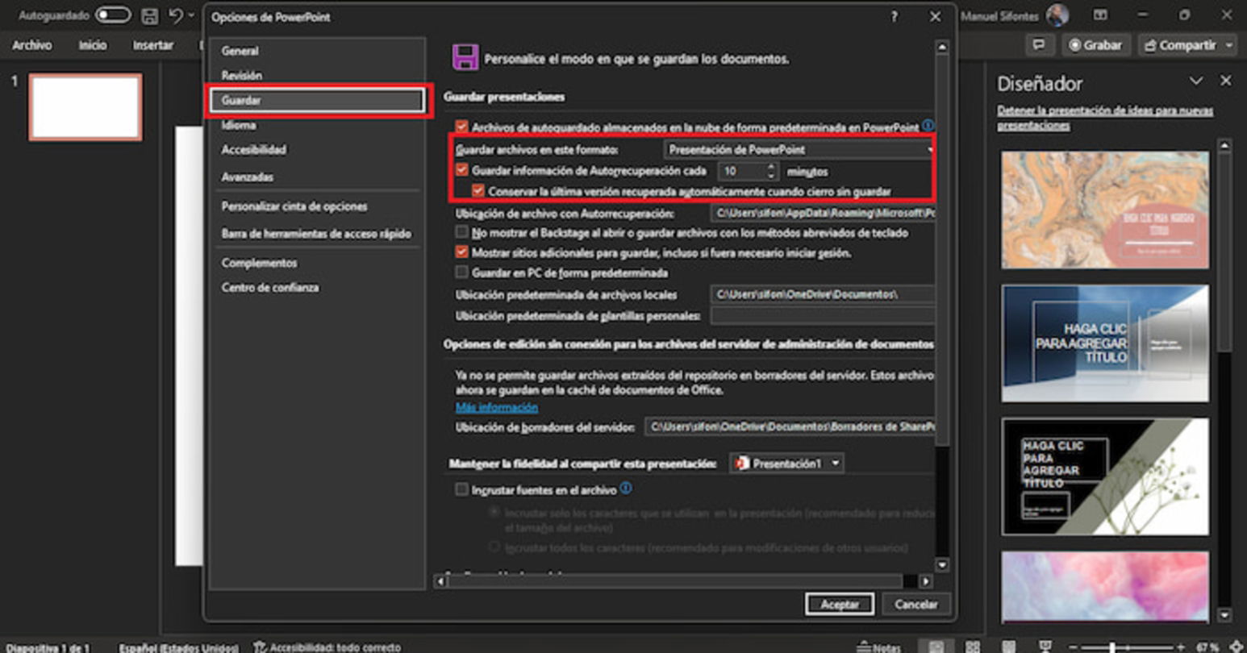Click the Grabar button
This screenshot has height=653, width=1247.
[x=1095, y=45]
